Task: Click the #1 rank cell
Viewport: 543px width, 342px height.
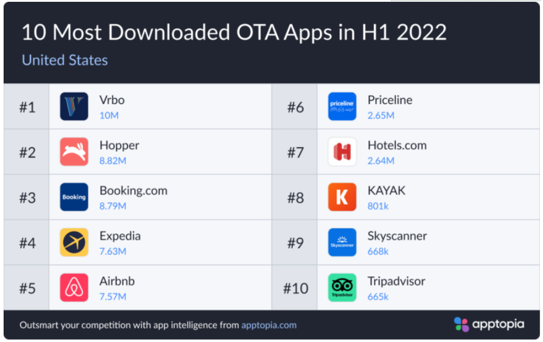Action: point(27,107)
